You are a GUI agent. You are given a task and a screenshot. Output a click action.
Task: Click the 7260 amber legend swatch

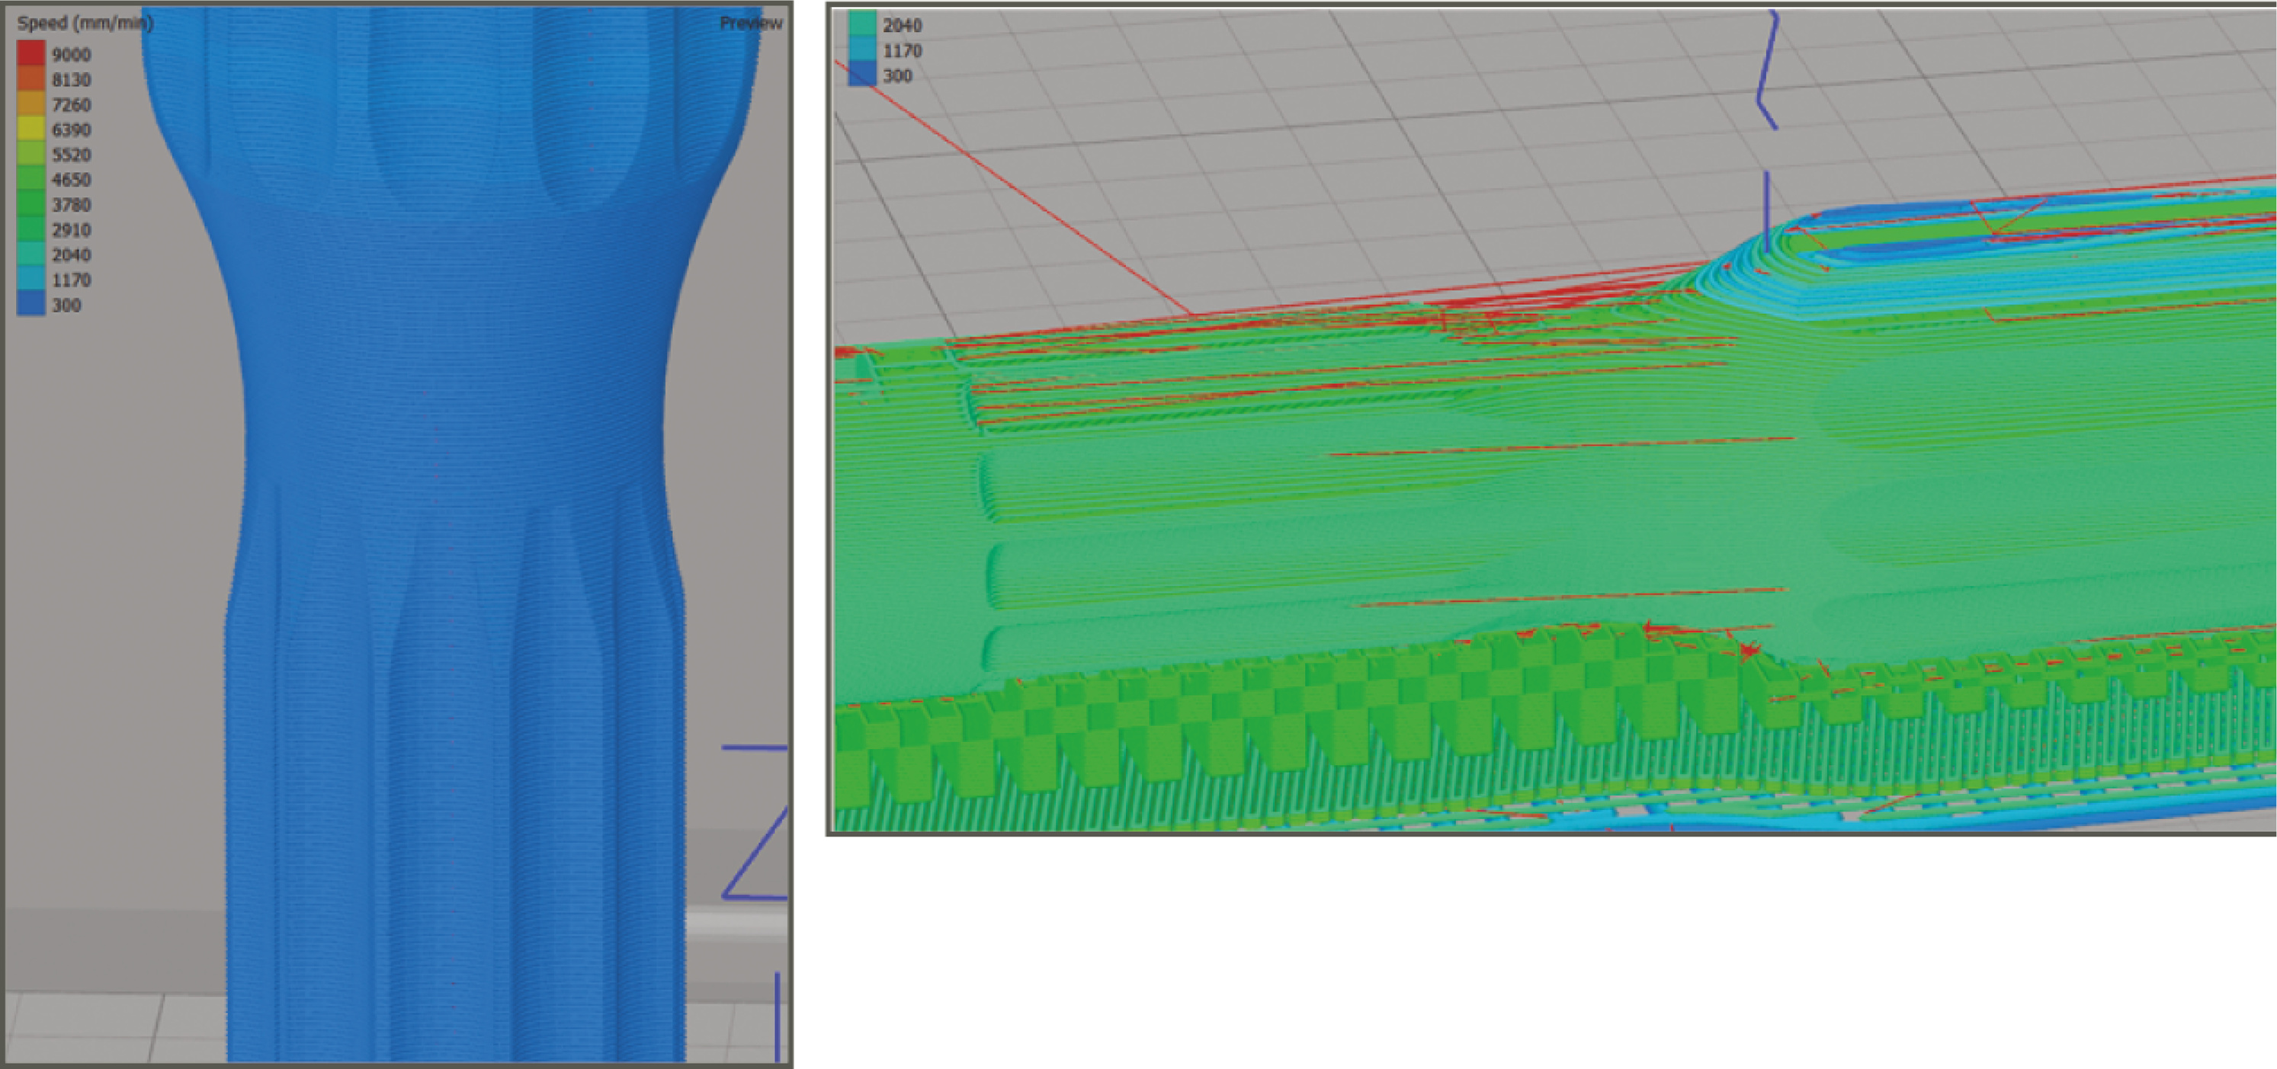coord(31,104)
